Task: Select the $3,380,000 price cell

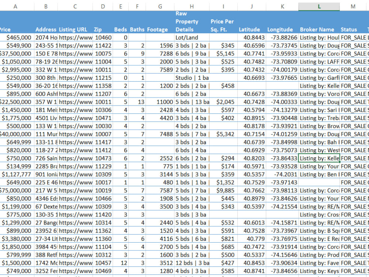Action: pyautogui.click(x=17, y=239)
